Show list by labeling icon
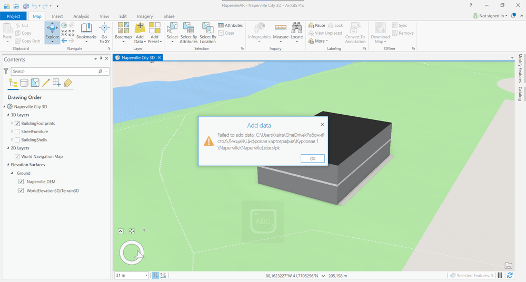Screen dimensions: 526x282 (x=68, y=83)
